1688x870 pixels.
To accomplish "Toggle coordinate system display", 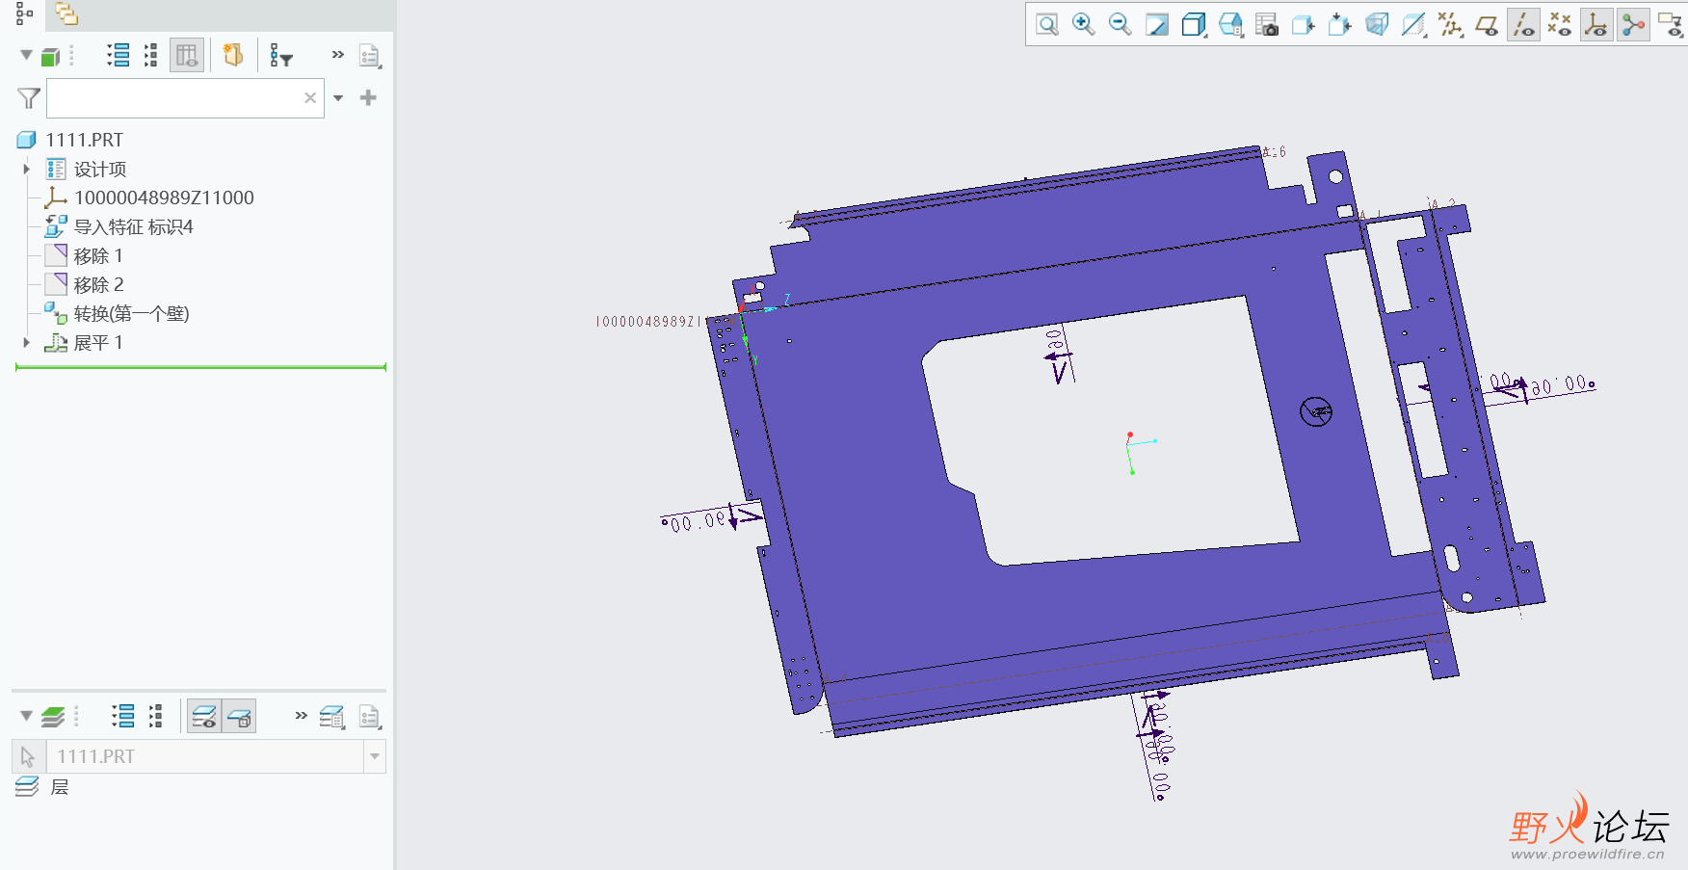I will pos(1596,24).
